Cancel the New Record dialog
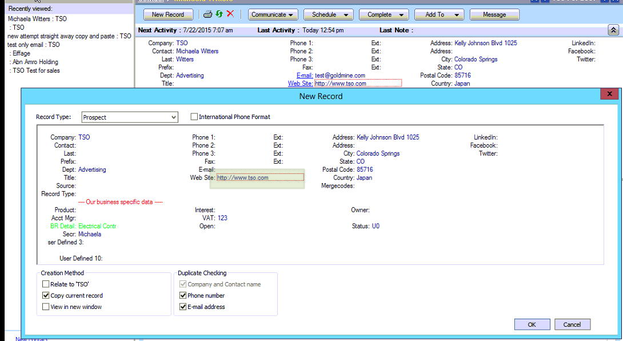Screen dimensions: 623x341 572,324
